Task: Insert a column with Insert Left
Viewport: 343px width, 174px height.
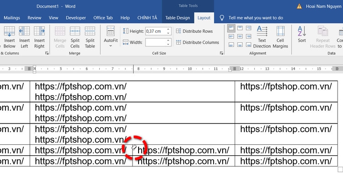Action: coord(24,37)
